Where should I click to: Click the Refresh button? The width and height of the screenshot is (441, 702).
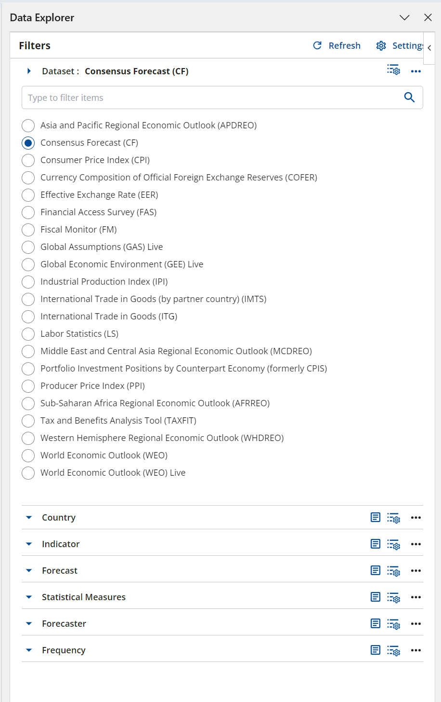pyautogui.click(x=337, y=45)
